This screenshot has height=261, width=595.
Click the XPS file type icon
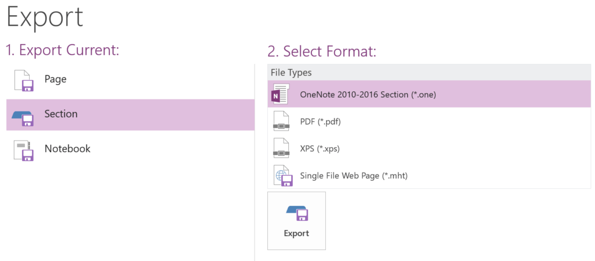281,148
